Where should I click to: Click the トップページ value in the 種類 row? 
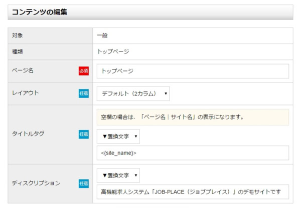coord(113,51)
